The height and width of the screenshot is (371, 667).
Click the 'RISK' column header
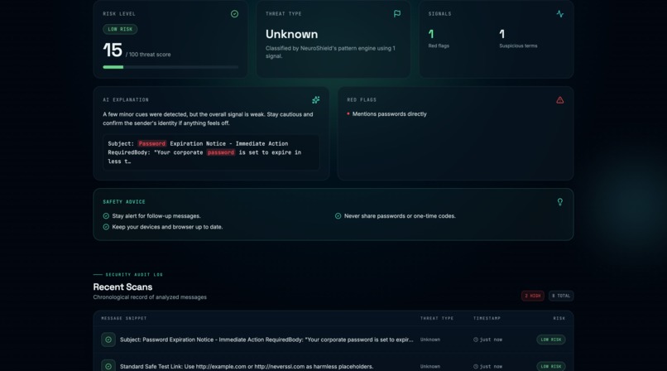click(x=559, y=318)
